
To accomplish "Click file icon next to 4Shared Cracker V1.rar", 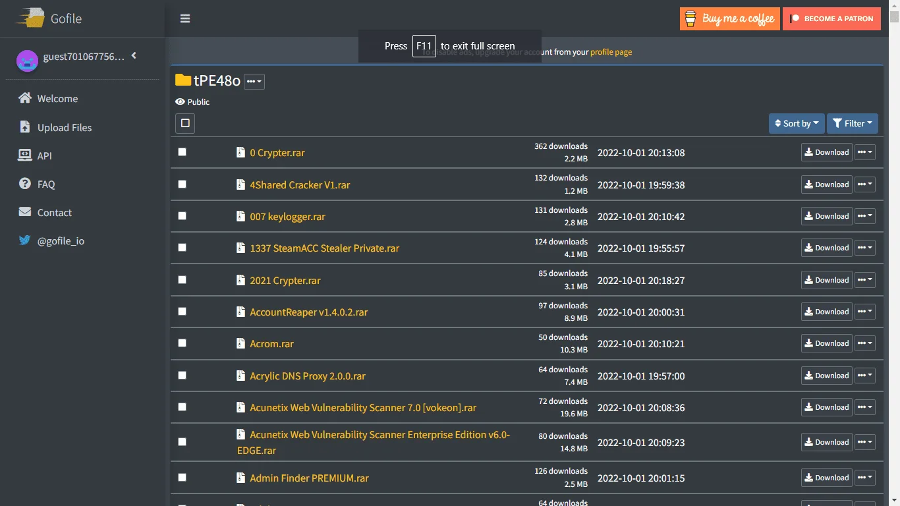I will click(241, 184).
